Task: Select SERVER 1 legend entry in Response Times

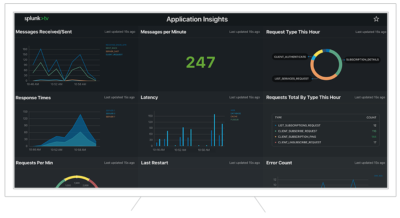Action: tap(110, 111)
